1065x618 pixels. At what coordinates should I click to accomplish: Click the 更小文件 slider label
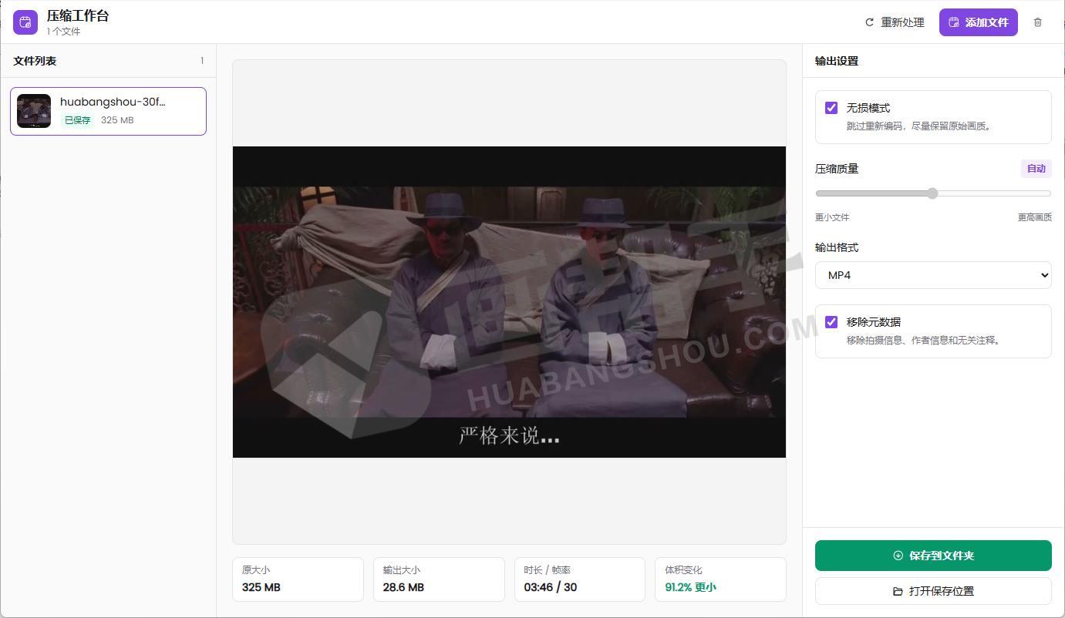point(832,217)
